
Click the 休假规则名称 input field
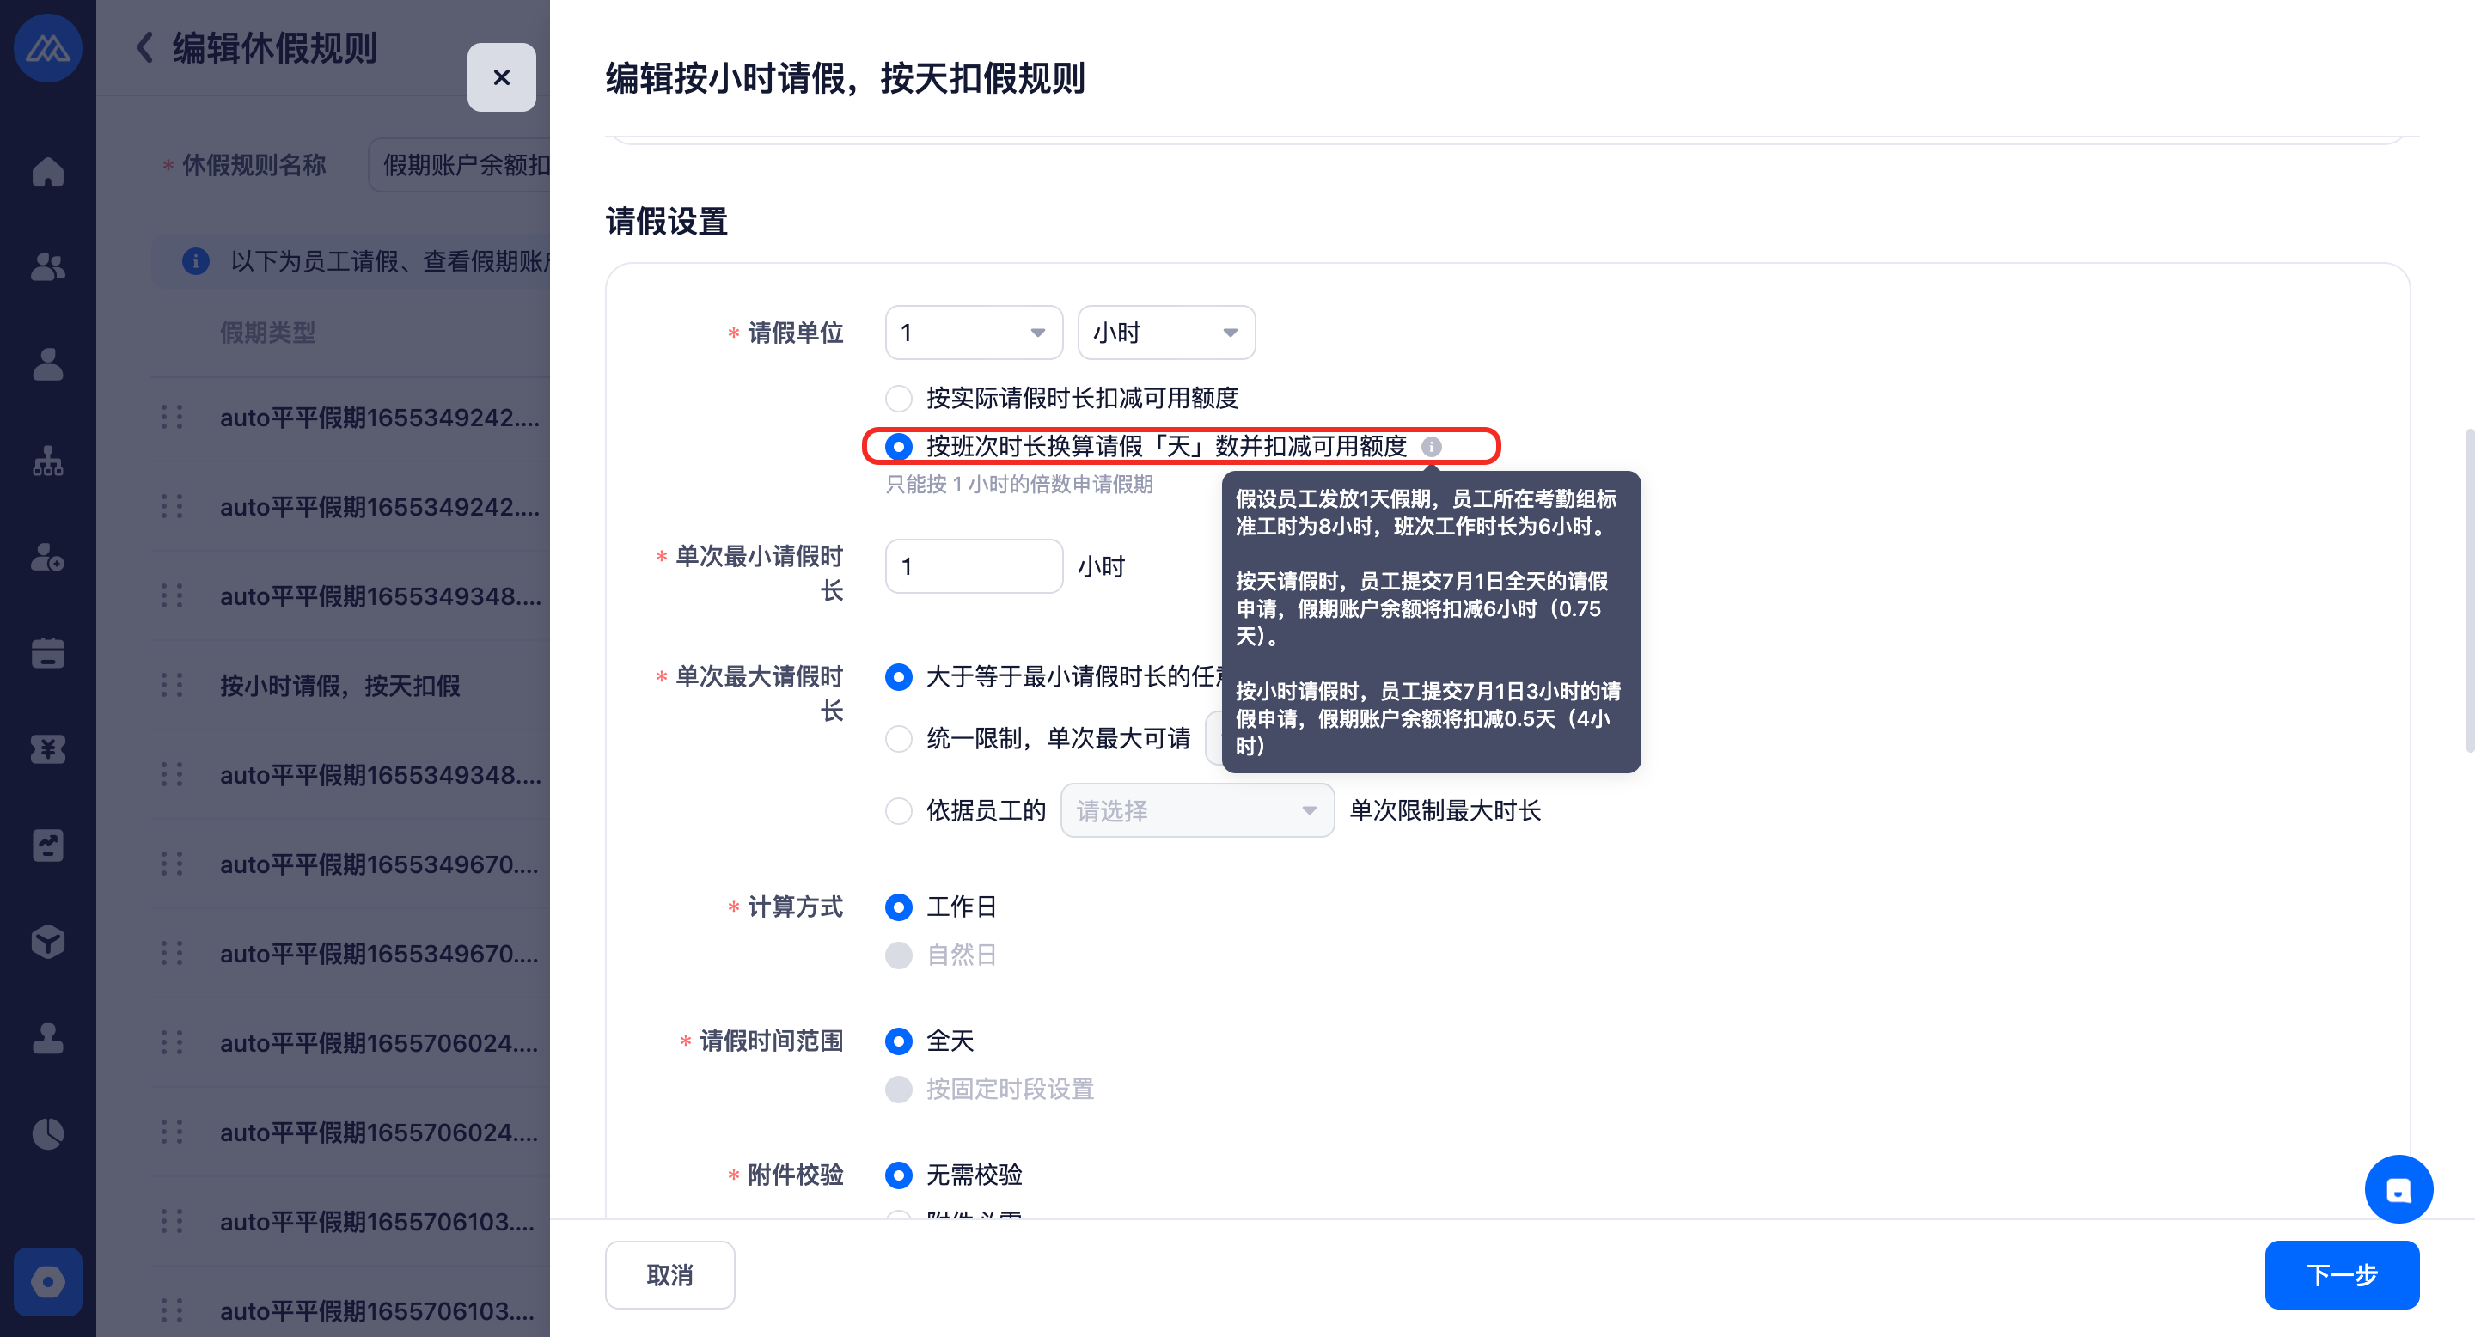[x=459, y=165]
